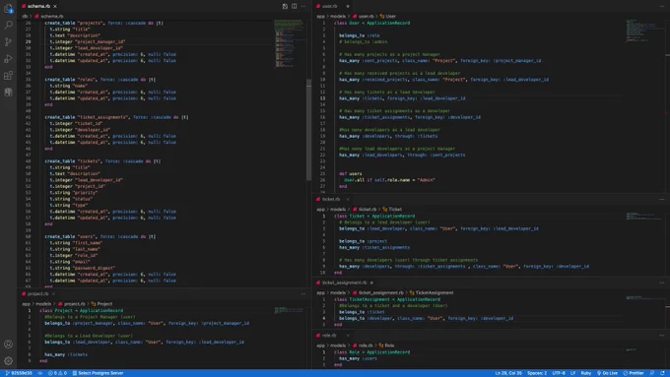This screenshot has height=377, width=670.
Task: Open the Accounts menu icon
Action: 8,345
